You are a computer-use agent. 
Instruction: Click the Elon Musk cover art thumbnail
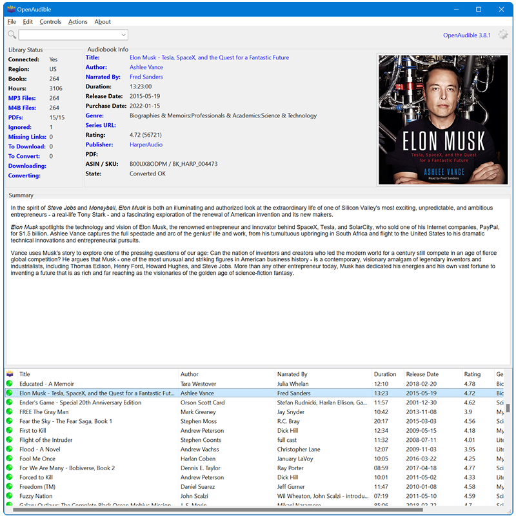443,120
